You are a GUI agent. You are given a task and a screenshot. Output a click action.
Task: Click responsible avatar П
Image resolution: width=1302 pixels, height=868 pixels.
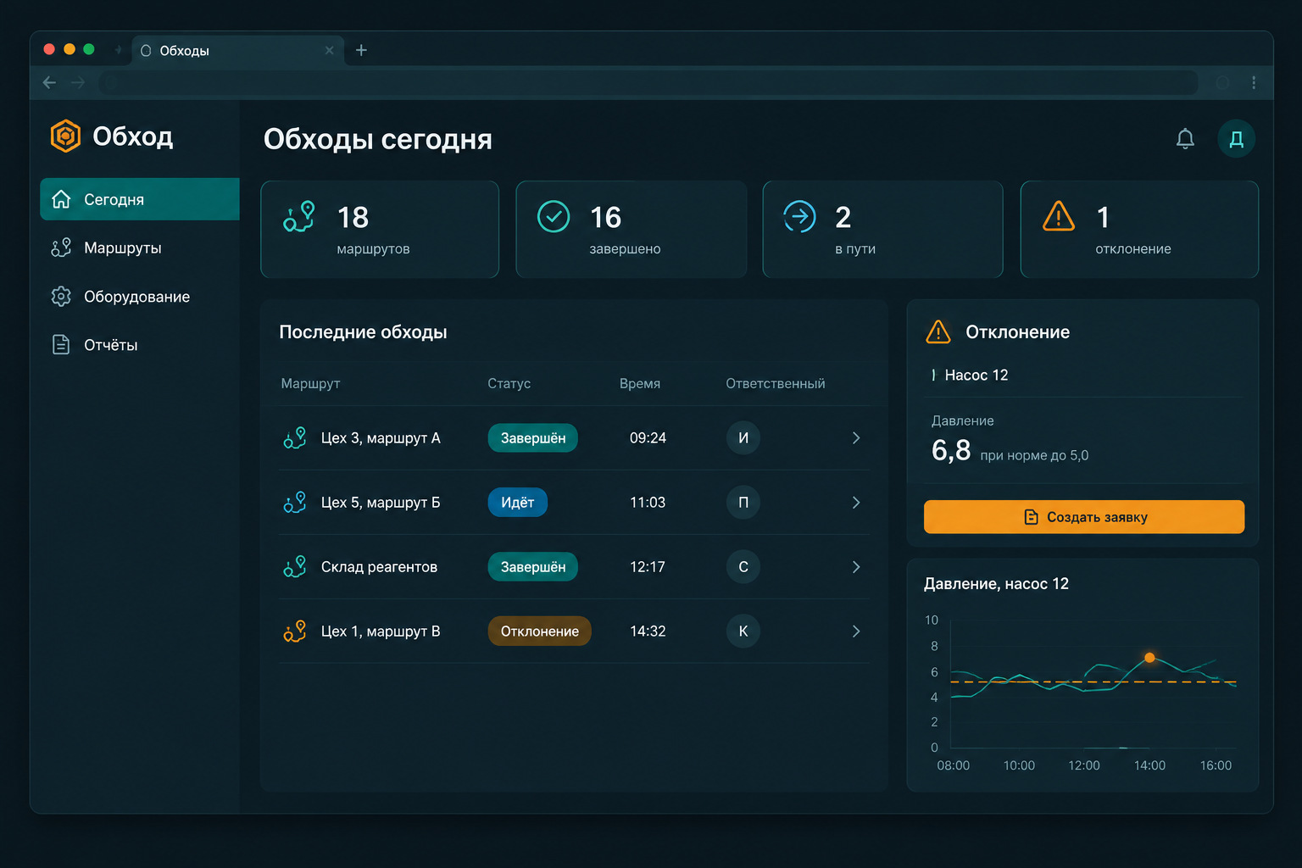(743, 503)
